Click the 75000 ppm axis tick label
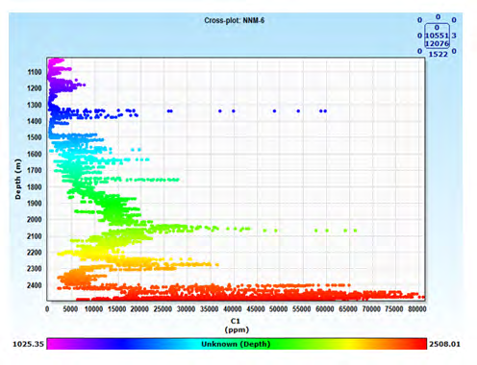This screenshot has height=365, width=477. coord(394,309)
